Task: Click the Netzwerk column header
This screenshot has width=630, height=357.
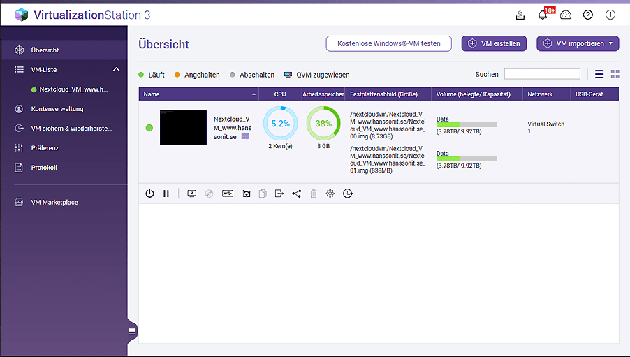Action: point(546,94)
